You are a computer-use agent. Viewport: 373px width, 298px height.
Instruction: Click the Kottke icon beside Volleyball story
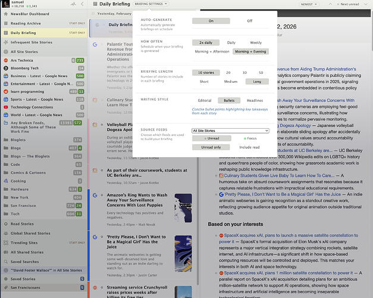95,125
